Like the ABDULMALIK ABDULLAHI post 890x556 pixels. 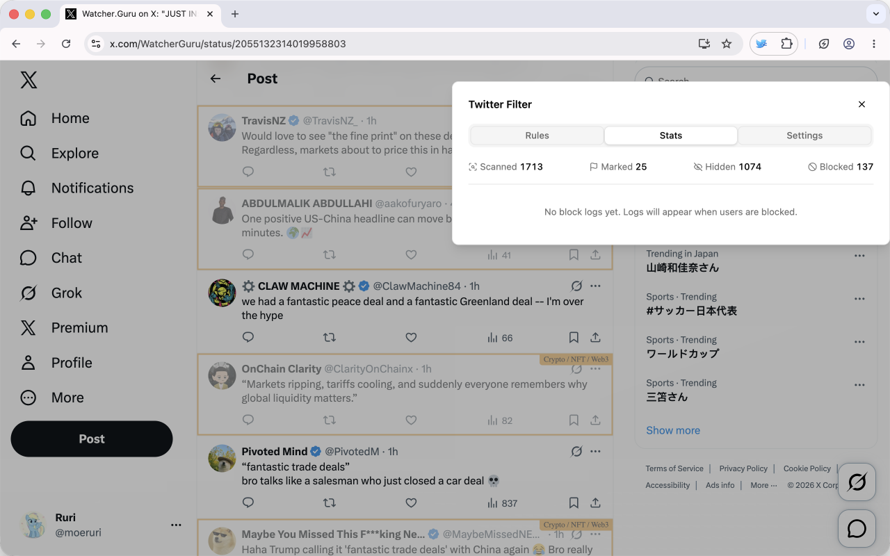click(x=411, y=255)
